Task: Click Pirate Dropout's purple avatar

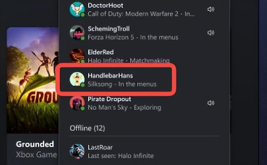Action: 77,103
